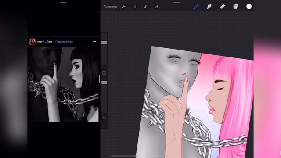Open the Actions wrench menu
The width and height of the screenshot is (281, 158).
click(x=124, y=7)
